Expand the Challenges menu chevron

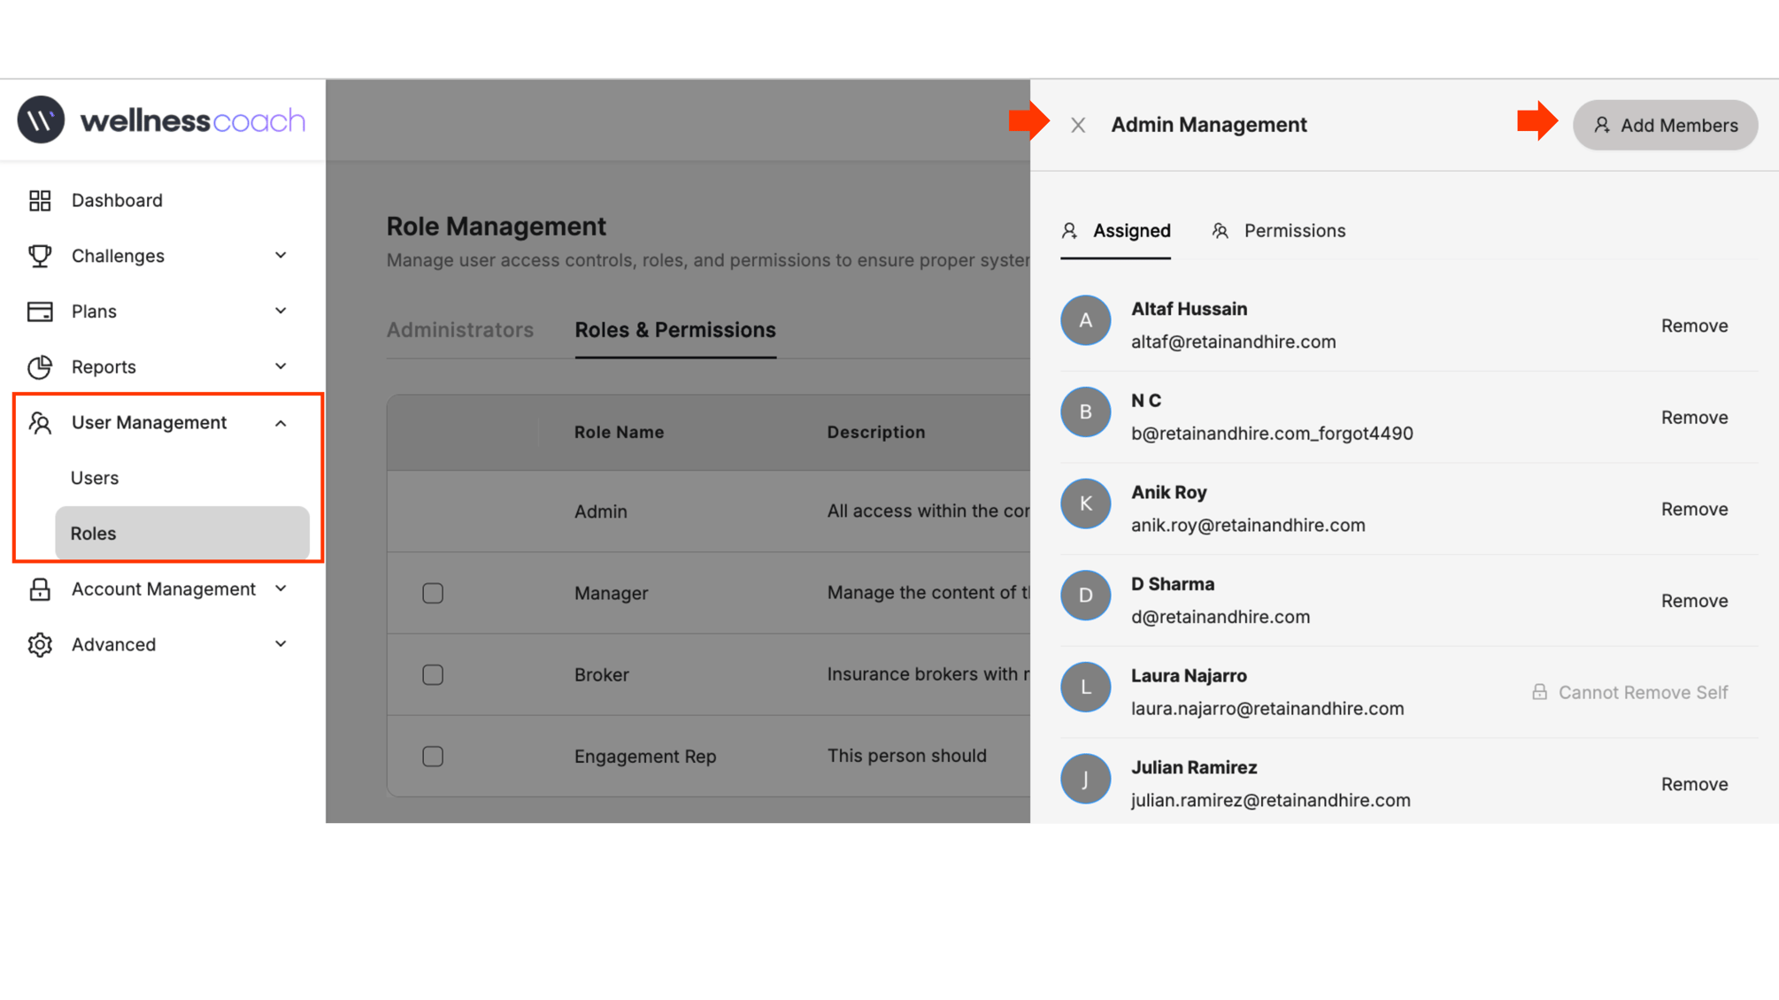[x=281, y=256]
